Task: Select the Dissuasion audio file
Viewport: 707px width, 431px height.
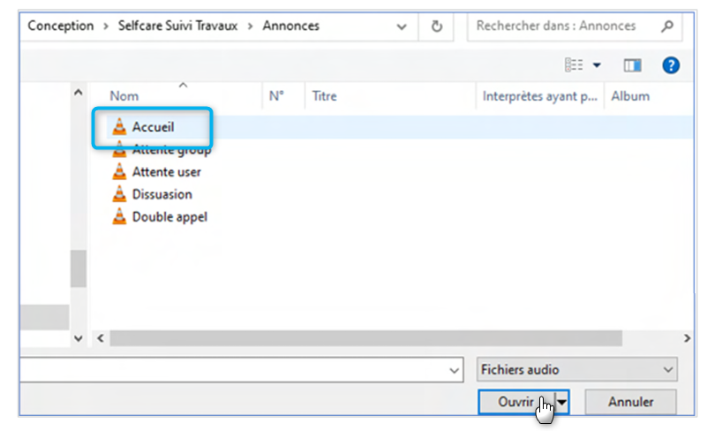Action: (x=162, y=194)
